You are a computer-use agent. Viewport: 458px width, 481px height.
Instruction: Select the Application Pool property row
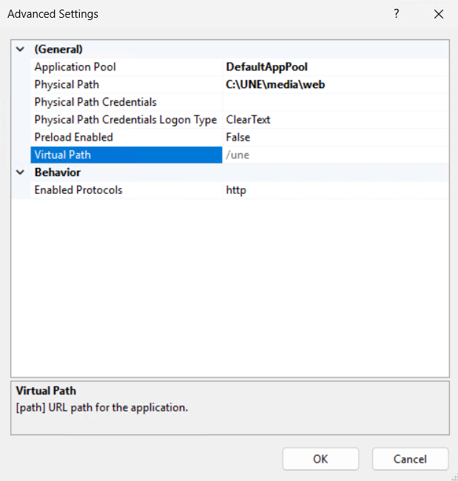[x=75, y=67]
